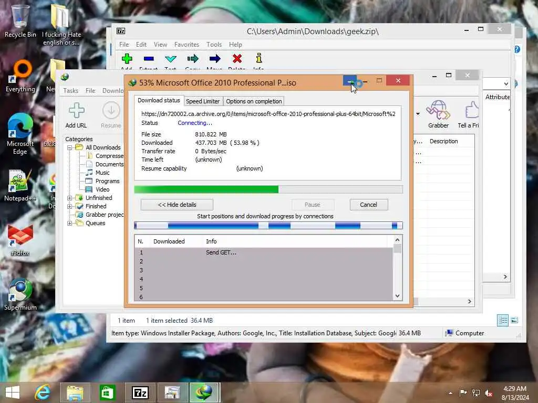This screenshot has width=538, height=403.
Task: Click the Description column header
Action: point(443,142)
